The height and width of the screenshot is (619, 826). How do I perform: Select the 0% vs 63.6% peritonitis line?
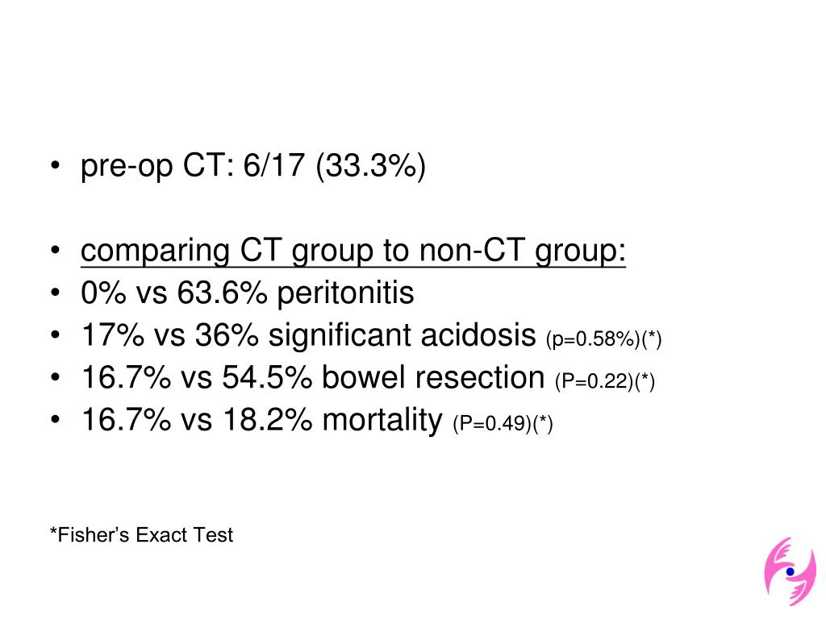coord(248,292)
